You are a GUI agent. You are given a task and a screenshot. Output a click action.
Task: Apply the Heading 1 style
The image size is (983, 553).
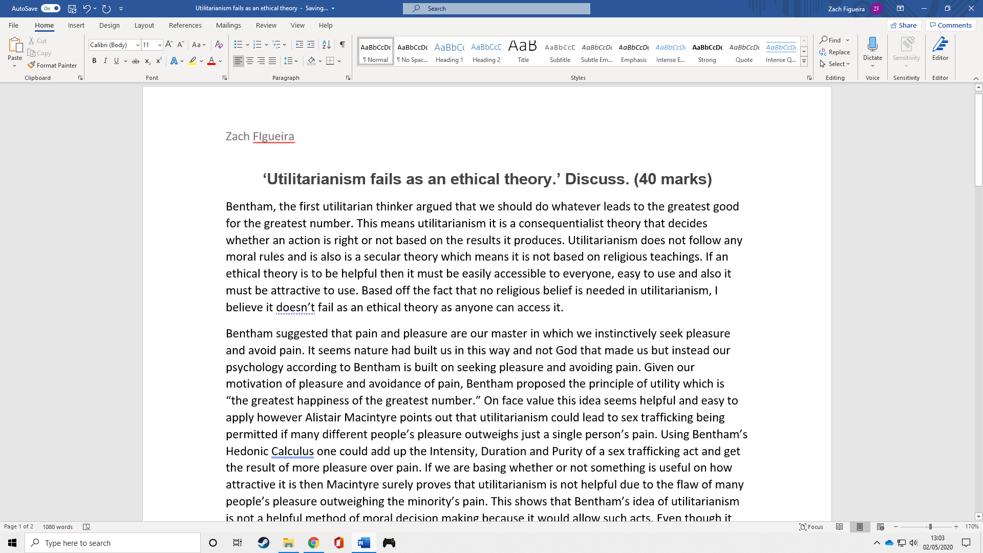pyautogui.click(x=450, y=51)
